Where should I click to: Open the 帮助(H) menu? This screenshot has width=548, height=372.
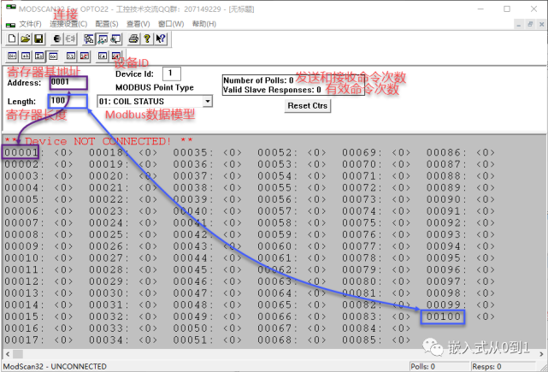[x=204, y=24]
